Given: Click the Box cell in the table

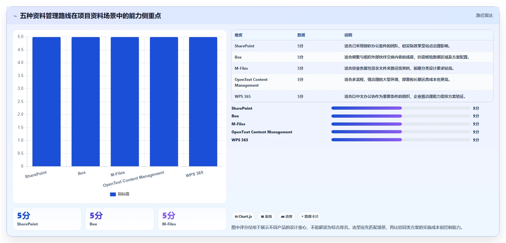Looking at the screenshot, I should point(238,57).
